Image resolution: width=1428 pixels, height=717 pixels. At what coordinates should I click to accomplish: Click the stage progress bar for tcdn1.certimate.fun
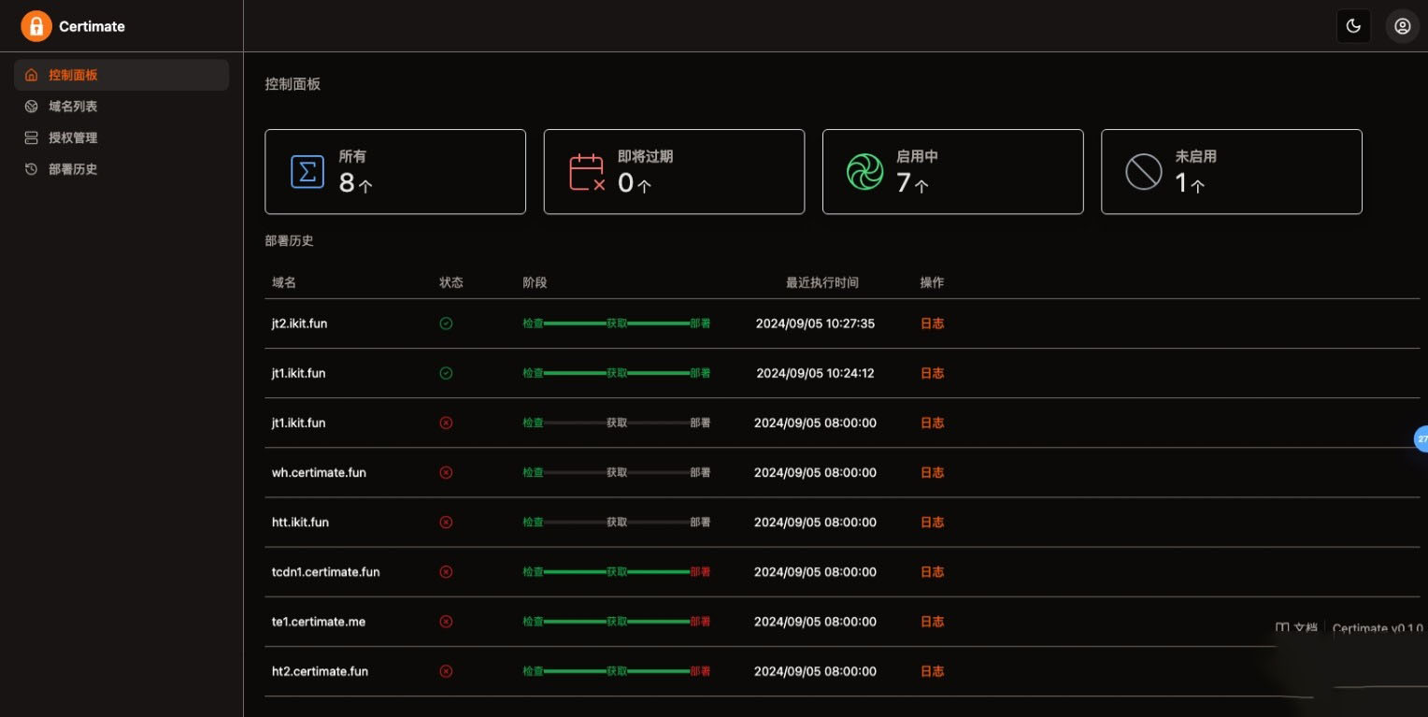pyautogui.click(x=616, y=572)
